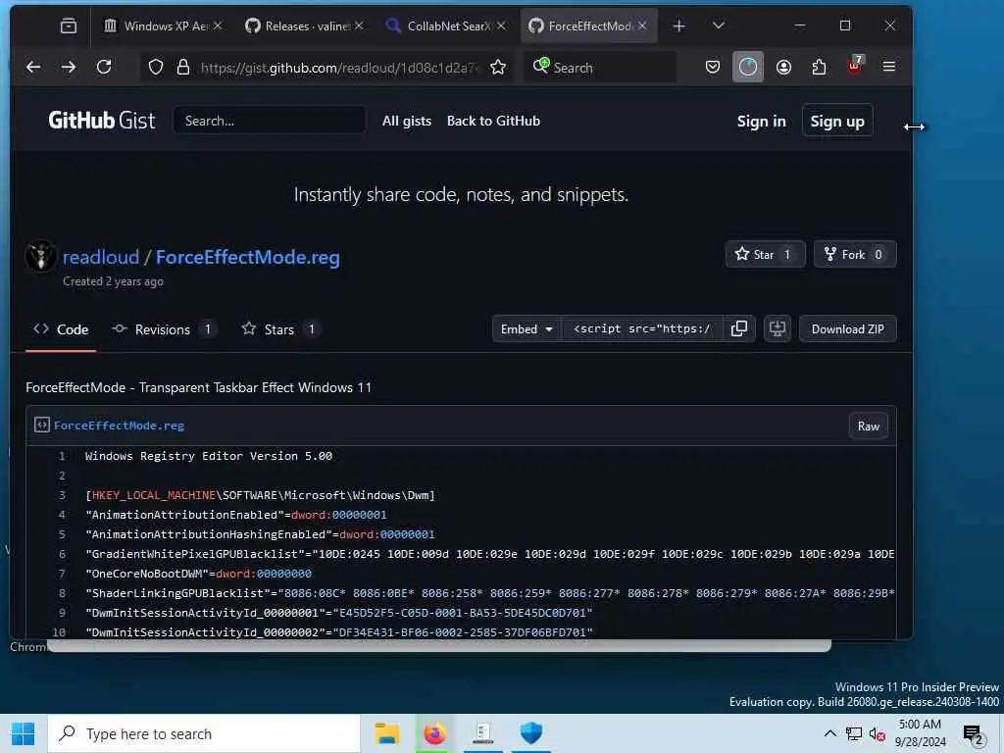This screenshot has width=1004, height=753.
Task: Click the GitHub Gist logo
Action: coord(101,121)
